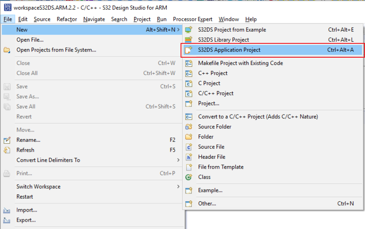365x229 pixels.
Task: Click the Export icon in File menu
Action: click(7, 220)
